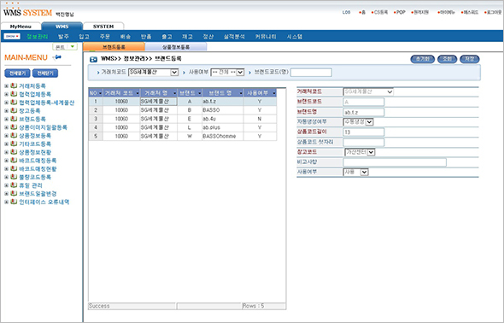Screen dimensions: 504x323
Task: Open the 커뮤니티 menu
Action: (266, 37)
